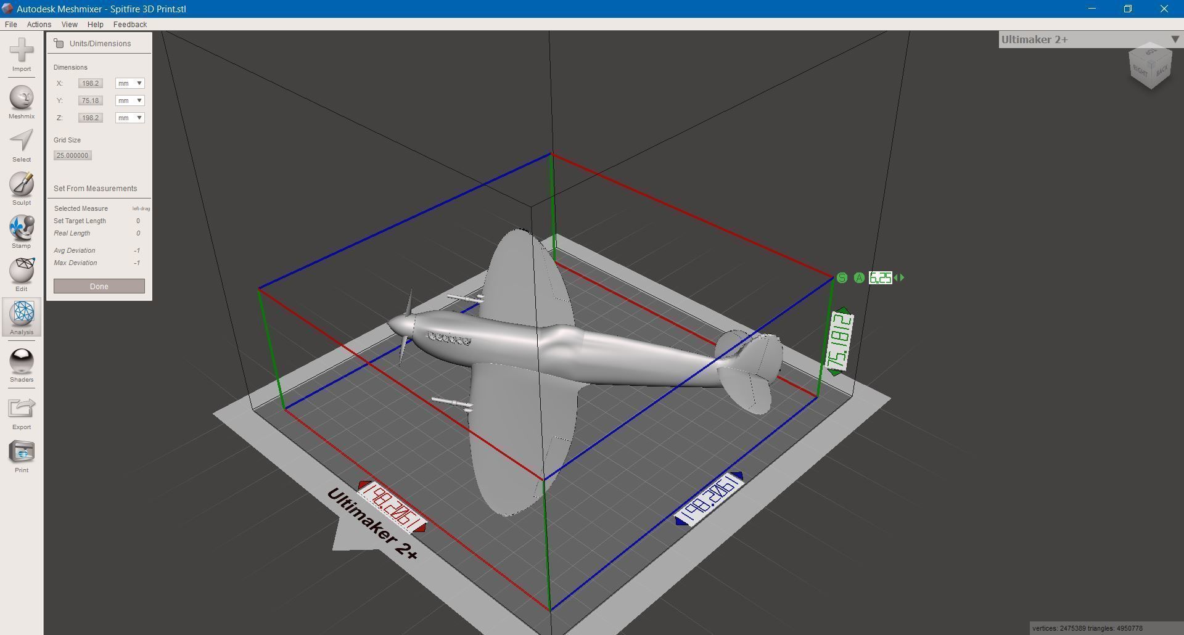Click the X dimension value field 198.2
Viewport: 1184px width, 635px height.
[x=90, y=83]
